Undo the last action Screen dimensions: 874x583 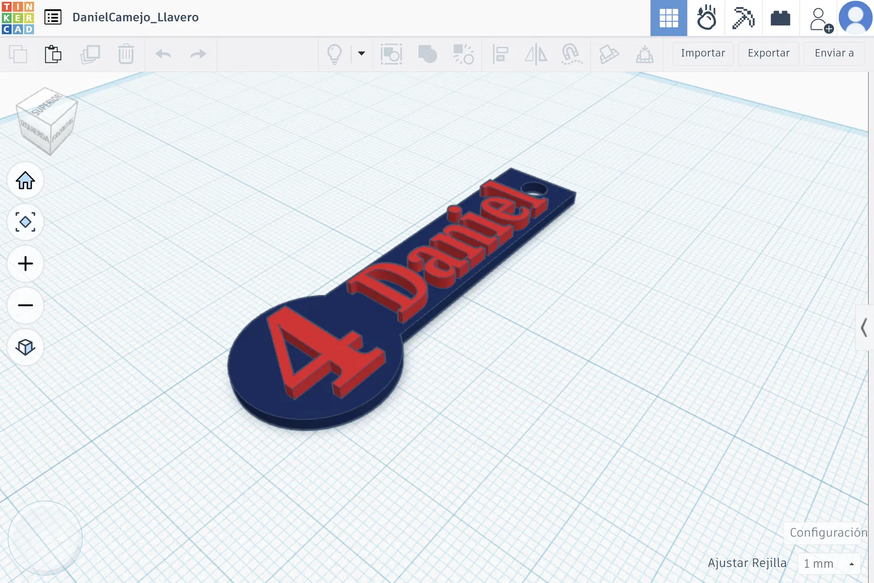point(163,54)
